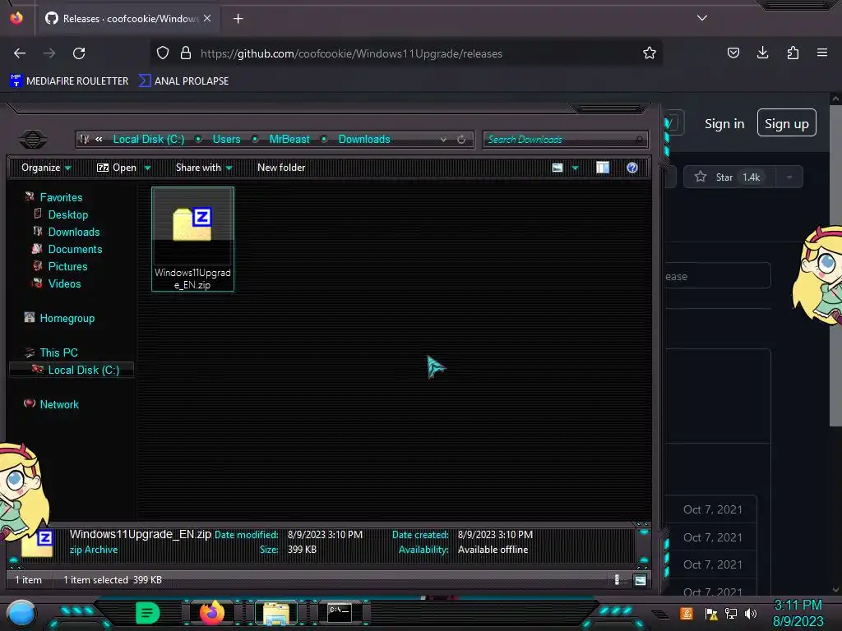Click the Action Center flag tray icon
The image size is (842, 631).
[711, 614]
